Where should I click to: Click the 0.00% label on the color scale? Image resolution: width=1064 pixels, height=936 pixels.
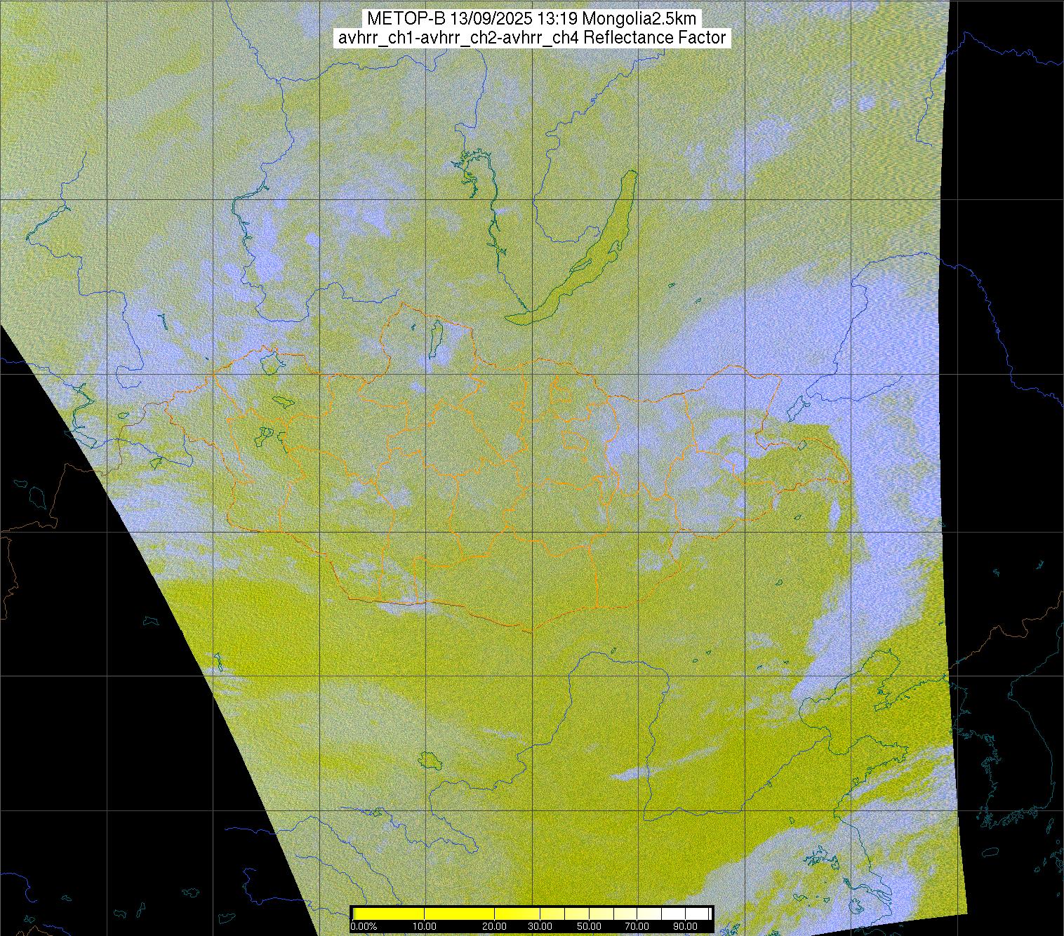(x=364, y=927)
